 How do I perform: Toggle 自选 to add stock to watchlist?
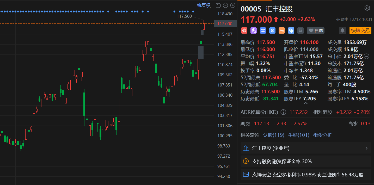(x=315, y=30)
